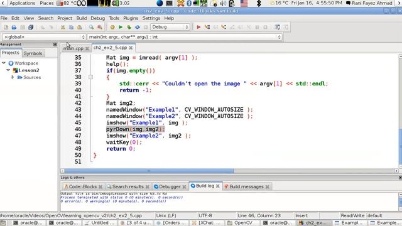The width and height of the screenshot is (402, 226).
Task: Open the Plugins menu
Action: (131, 18)
